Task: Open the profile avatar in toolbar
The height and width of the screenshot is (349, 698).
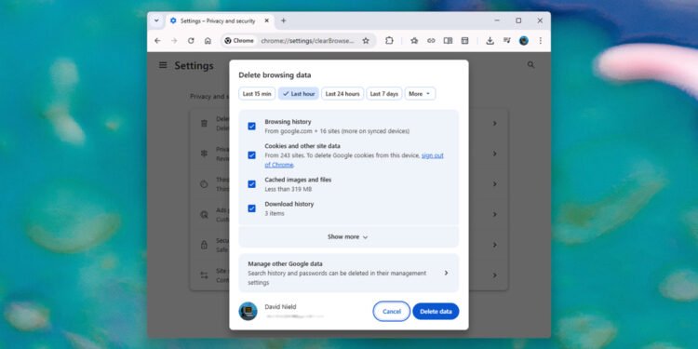Action: [523, 41]
